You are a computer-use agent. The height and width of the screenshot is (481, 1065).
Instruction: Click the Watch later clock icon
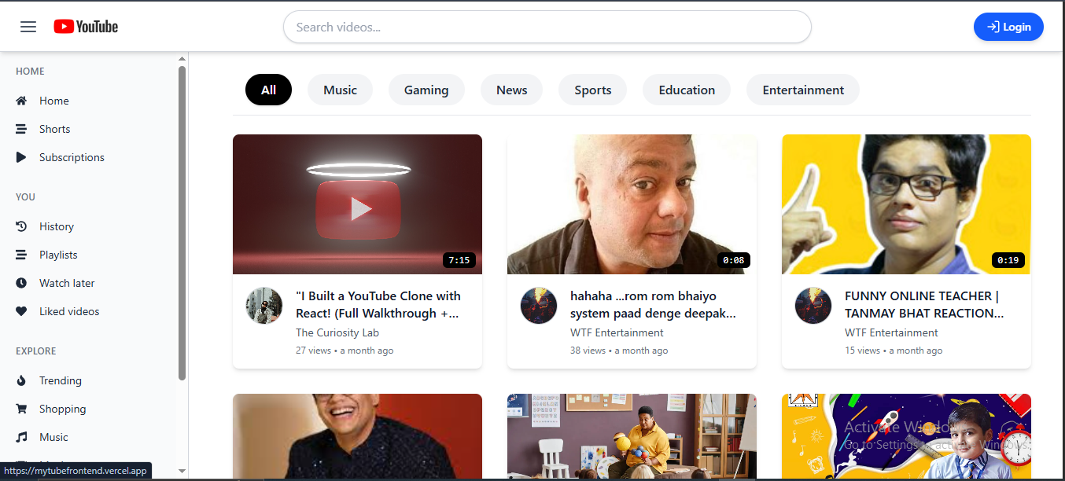21,283
